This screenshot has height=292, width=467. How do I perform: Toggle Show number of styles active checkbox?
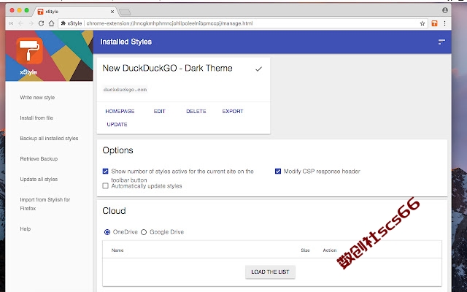click(x=105, y=171)
